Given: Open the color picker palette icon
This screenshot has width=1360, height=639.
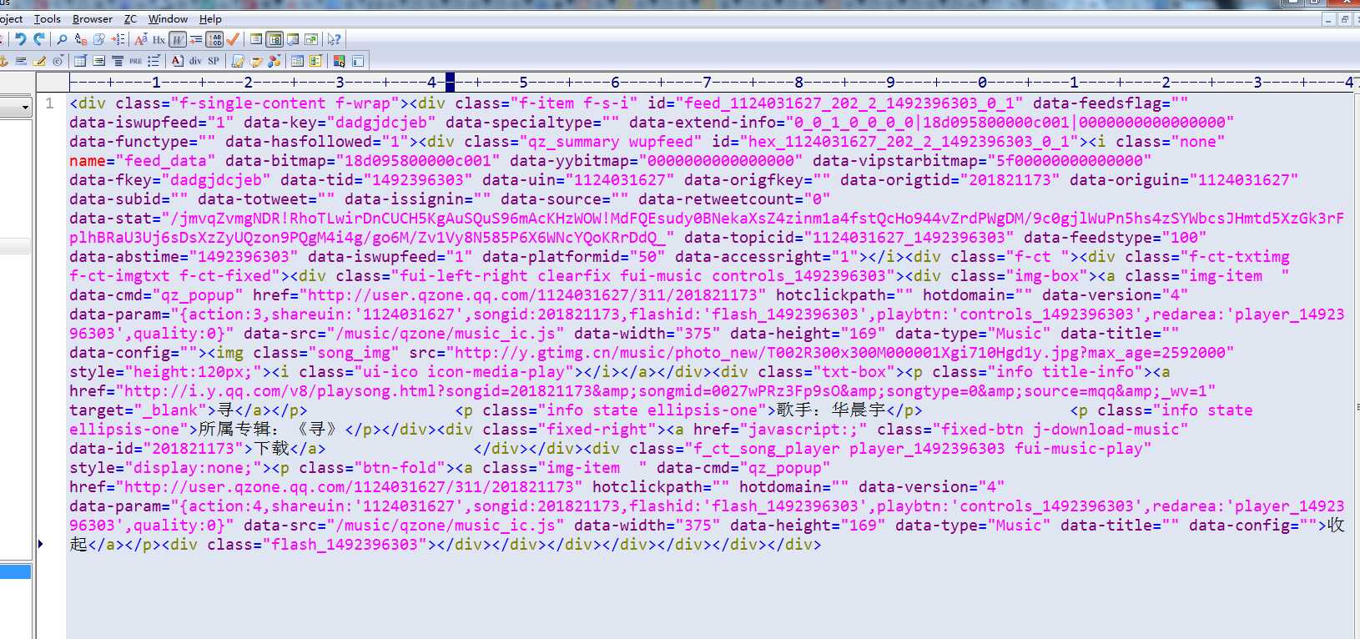Looking at the screenshot, I should point(339,61).
